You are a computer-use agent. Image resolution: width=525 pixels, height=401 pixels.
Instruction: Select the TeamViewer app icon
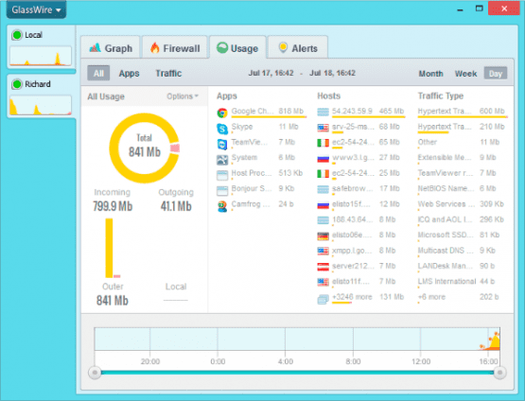point(222,145)
